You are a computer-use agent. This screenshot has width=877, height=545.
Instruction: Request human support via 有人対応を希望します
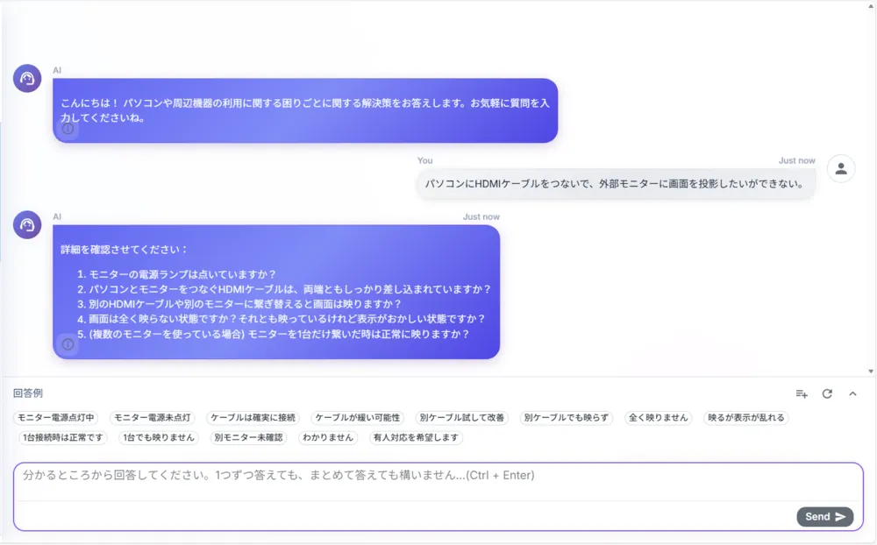tap(416, 437)
